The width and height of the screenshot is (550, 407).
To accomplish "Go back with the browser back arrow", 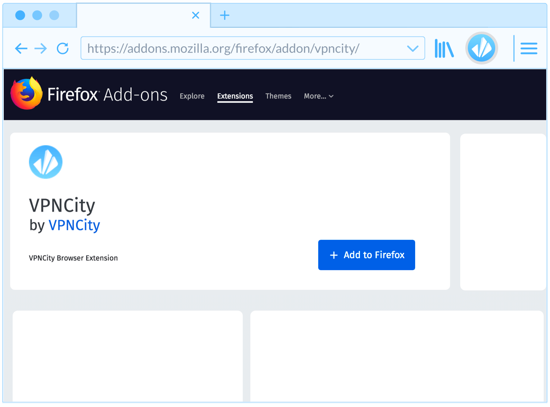I will pos(21,48).
